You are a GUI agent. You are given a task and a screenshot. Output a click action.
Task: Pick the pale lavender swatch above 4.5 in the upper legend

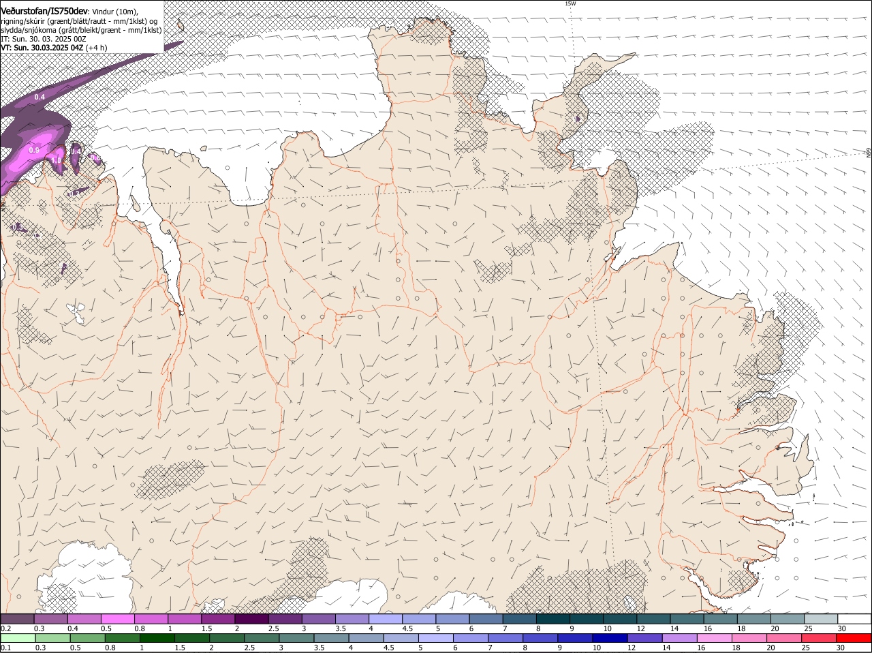(x=418, y=618)
